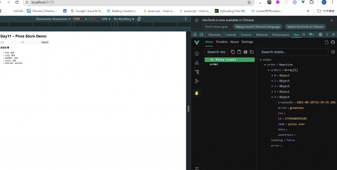Click the Don't show again button
Image resolution: width=337 pixels, height=170 pixels.
[x=217, y=27]
